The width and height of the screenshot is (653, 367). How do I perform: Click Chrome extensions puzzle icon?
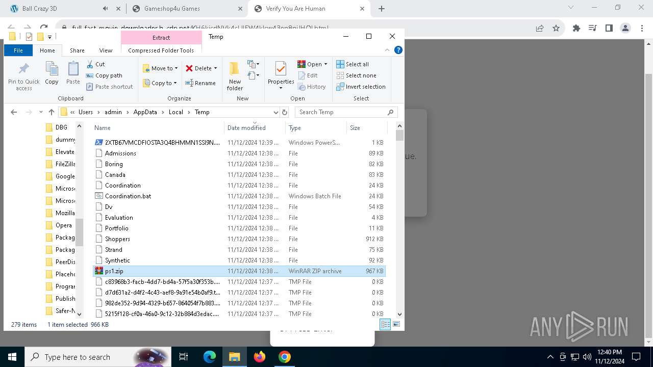click(x=576, y=28)
